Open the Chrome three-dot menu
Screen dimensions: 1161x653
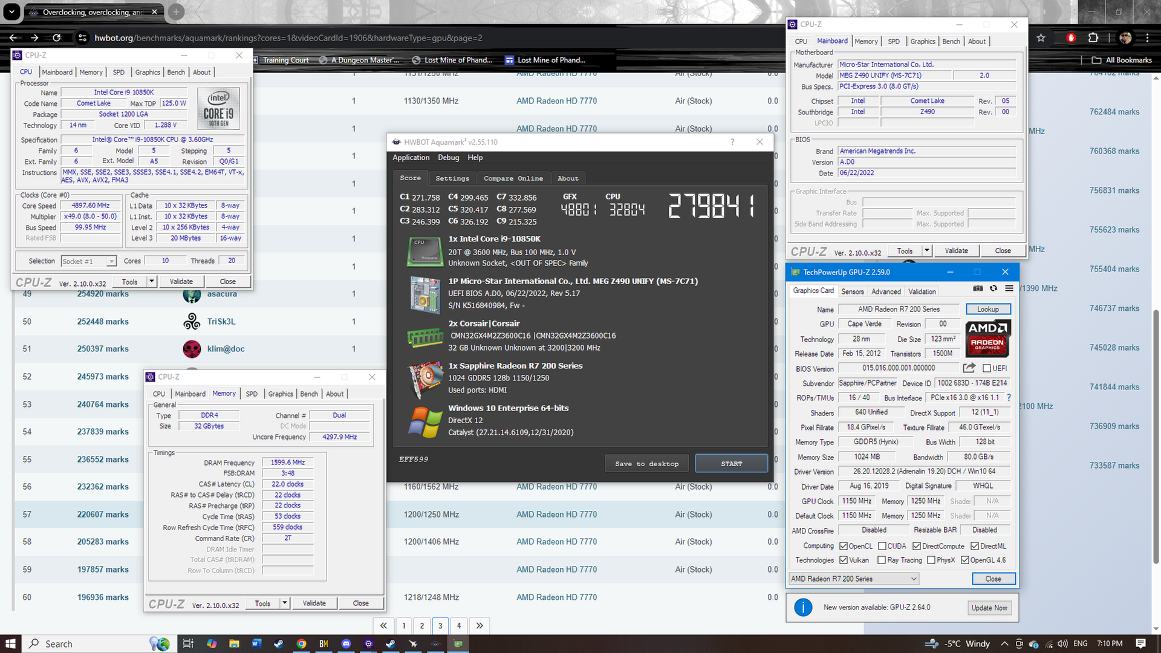tap(1147, 37)
